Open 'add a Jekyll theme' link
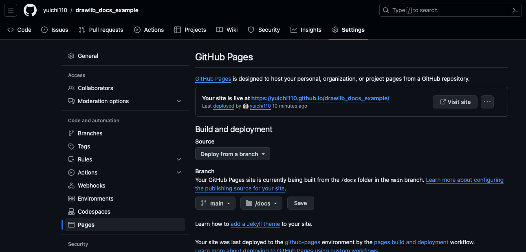The height and width of the screenshot is (252, 526). coord(255,224)
